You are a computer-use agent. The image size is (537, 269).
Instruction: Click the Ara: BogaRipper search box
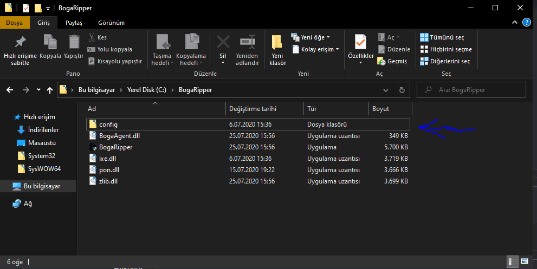[x=471, y=90]
